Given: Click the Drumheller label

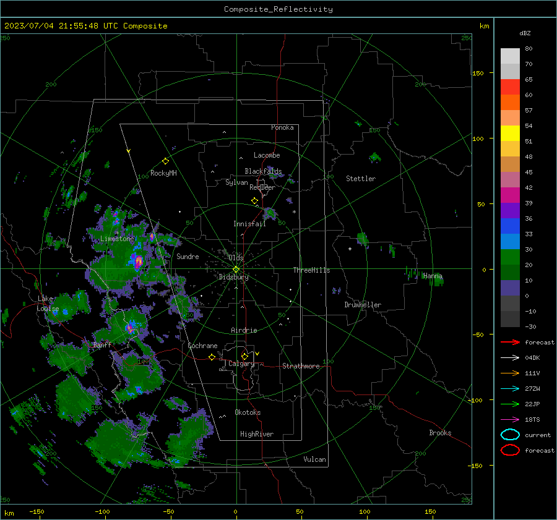Looking at the screenshot, I should [x=363, y=305].
